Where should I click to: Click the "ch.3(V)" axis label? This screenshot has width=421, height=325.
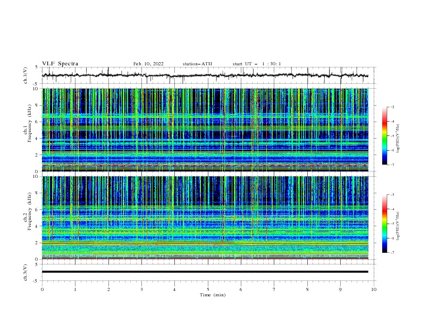pos(26,272)
